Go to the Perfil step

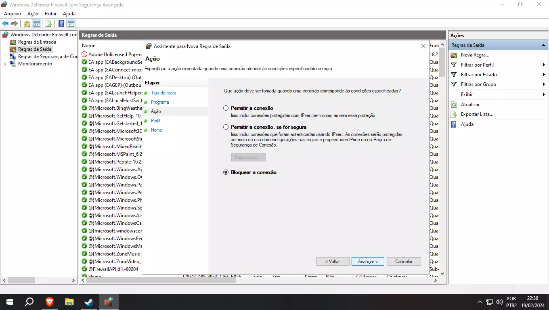pos(155,121)
